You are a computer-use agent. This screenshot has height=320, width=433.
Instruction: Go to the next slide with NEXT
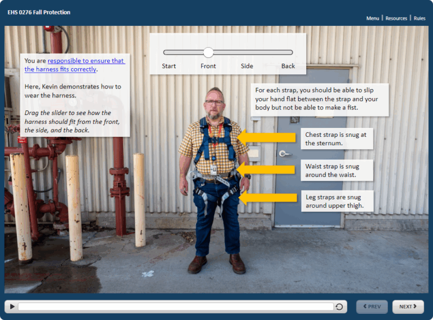(408, 306)
